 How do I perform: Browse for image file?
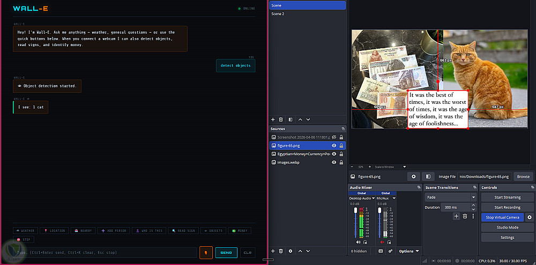point(523,177)
